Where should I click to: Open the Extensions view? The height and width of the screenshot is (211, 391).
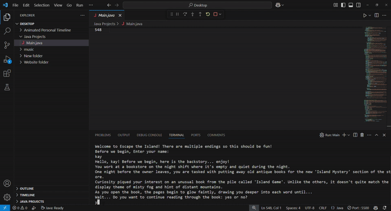[x=7, y=73]
